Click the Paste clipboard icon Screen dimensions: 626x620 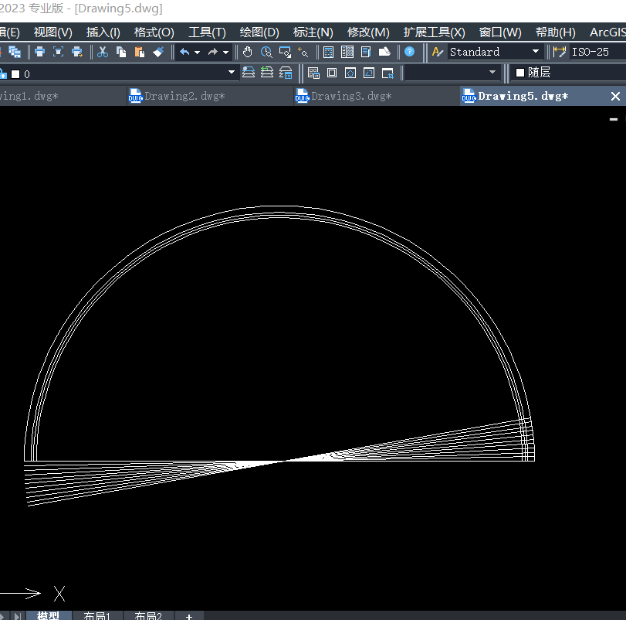140,52
